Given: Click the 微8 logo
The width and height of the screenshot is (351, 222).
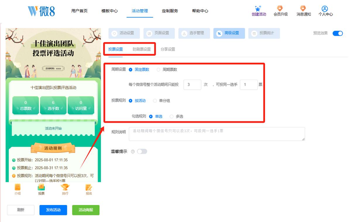Looking at the screenshot, I should tap(41, 11).
